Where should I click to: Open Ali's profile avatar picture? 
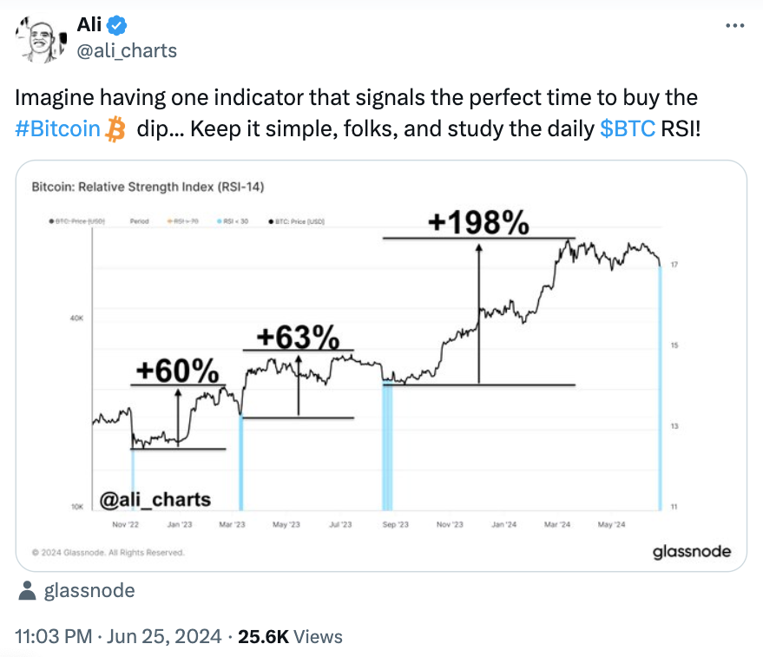[x=42, y=40]
